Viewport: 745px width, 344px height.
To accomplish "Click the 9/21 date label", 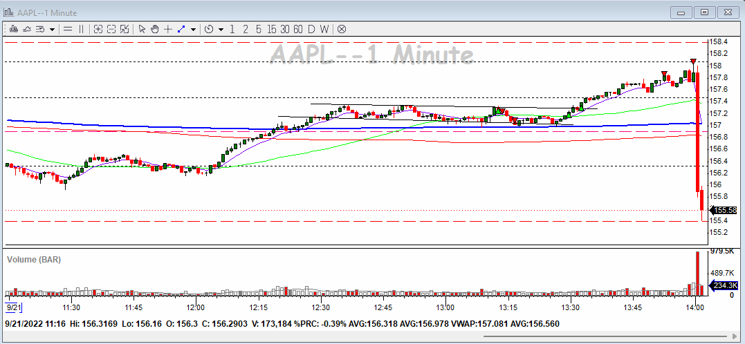I will (x=15, y=308).
